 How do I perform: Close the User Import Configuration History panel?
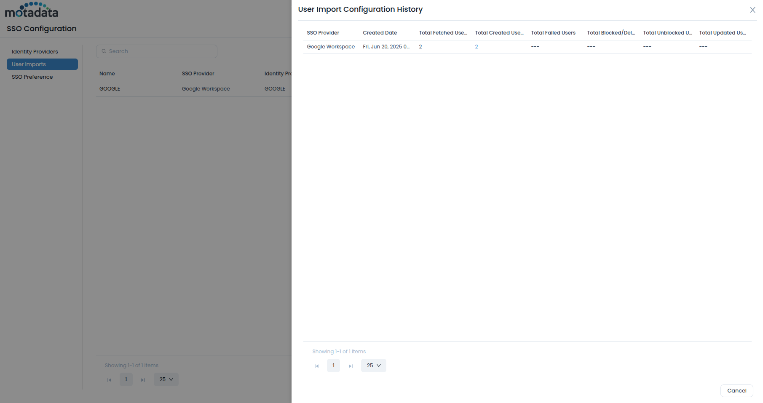752,10
